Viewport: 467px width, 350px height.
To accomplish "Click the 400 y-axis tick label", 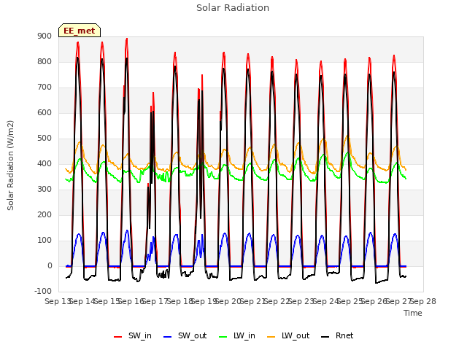I will (x=45, y=163).
